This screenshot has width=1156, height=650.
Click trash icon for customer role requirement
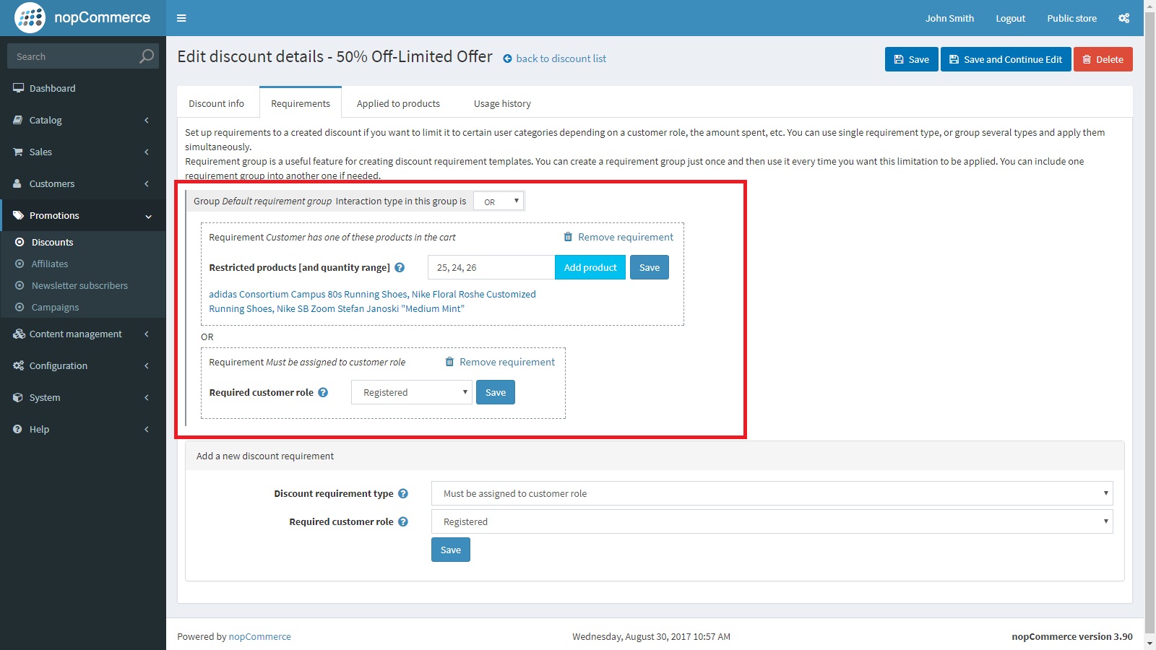449,362
